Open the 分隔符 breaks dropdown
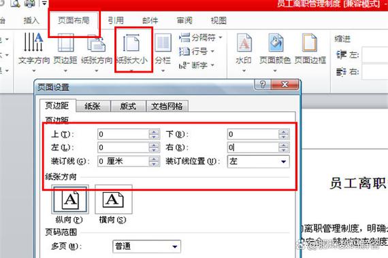 point(200,37)
